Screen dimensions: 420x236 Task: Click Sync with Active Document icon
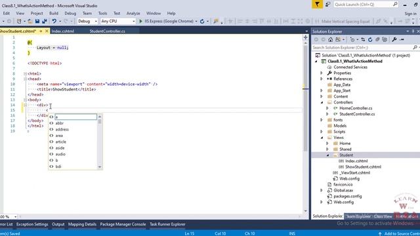363,39
